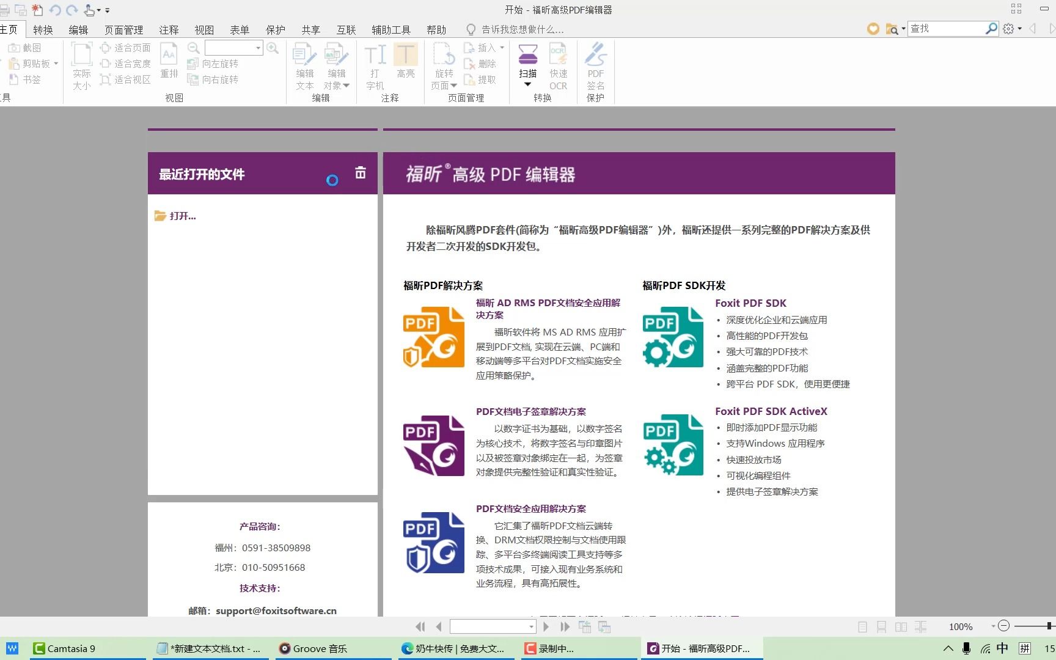Click the orange heart icon in title area

(x=873, y=29)
